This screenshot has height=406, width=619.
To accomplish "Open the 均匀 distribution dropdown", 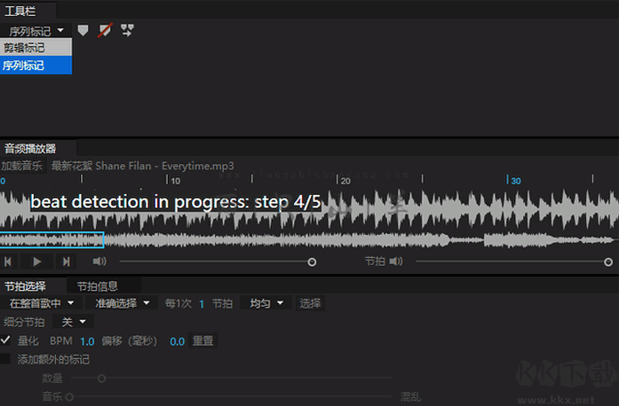I will click(x=266, y=303).
